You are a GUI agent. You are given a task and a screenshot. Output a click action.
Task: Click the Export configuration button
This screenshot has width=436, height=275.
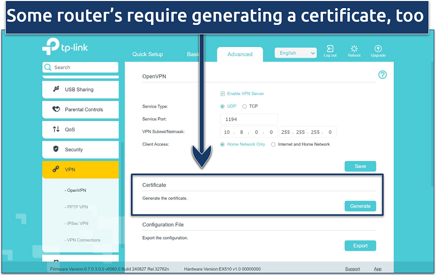click(x=360, y=246)
